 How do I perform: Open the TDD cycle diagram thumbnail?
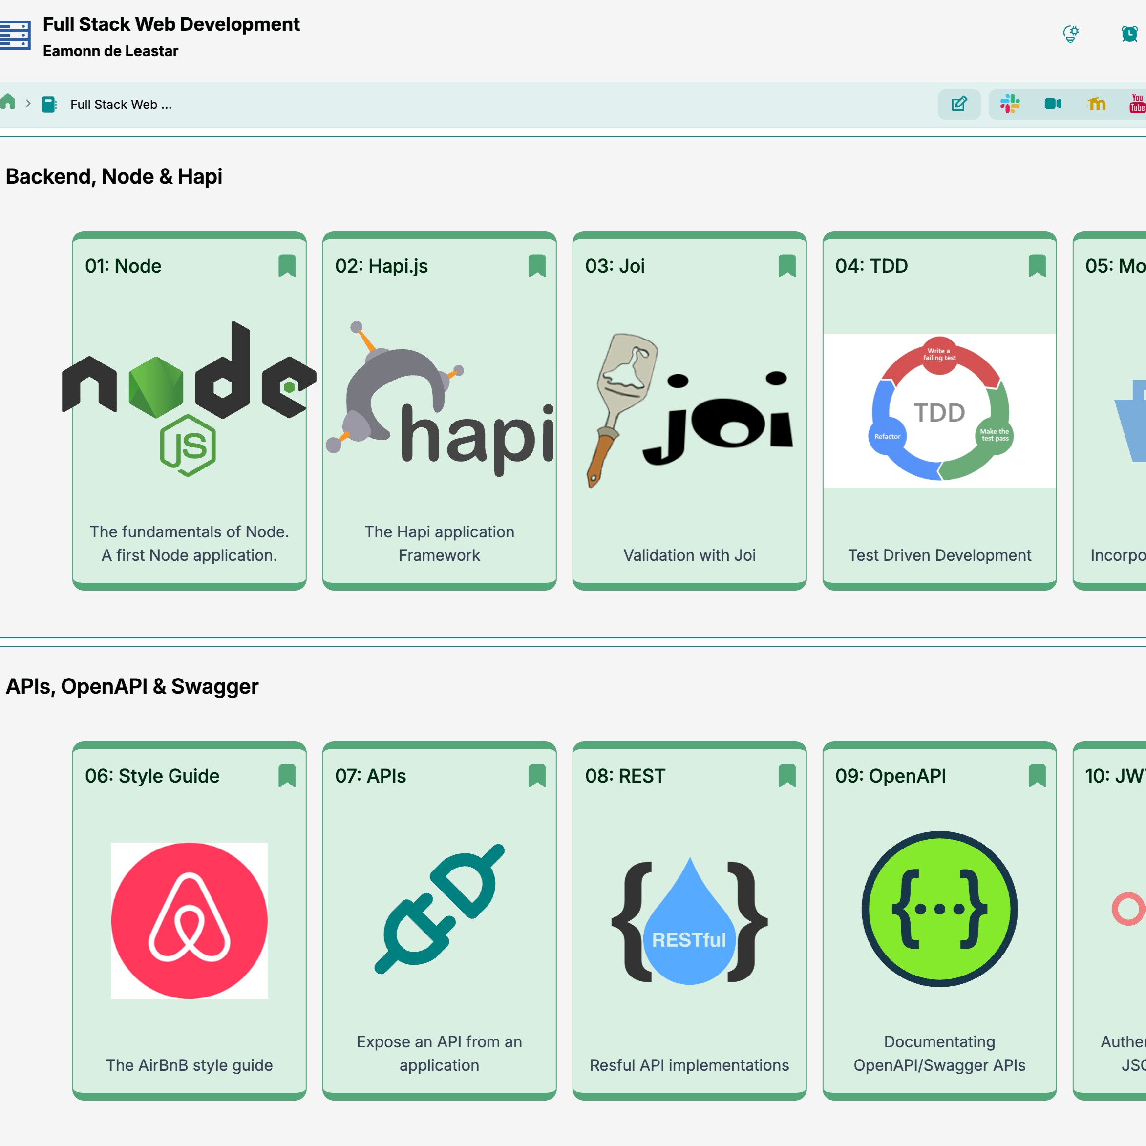939,410
